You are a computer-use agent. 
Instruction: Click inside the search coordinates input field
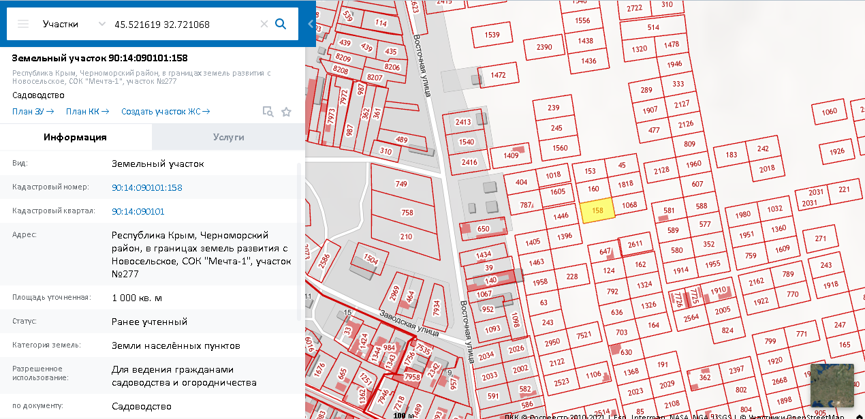184,24
